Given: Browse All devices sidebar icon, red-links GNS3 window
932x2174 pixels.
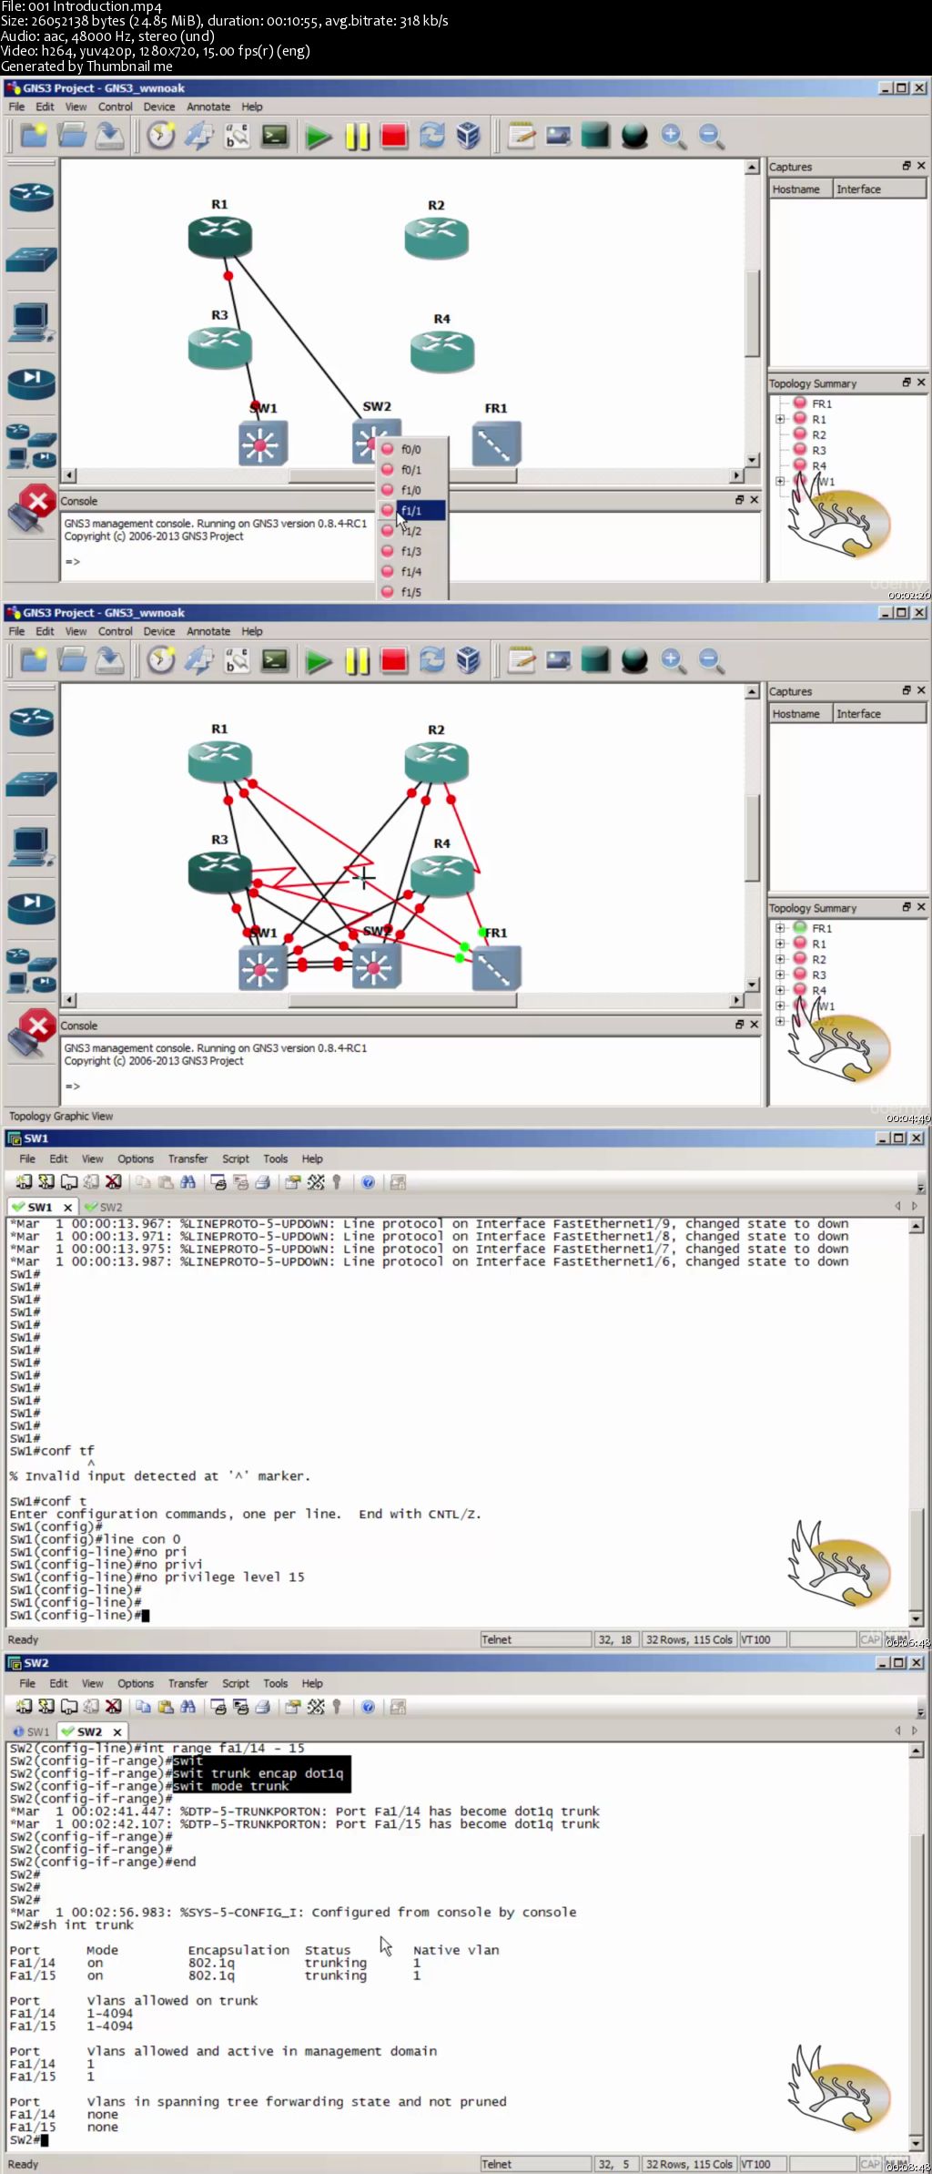Looking at the screenshot, I should [x=31, y=970].
